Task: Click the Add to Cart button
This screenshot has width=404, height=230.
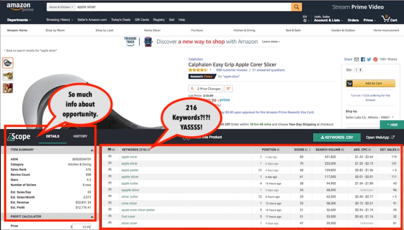Action: tap(370, 83)
